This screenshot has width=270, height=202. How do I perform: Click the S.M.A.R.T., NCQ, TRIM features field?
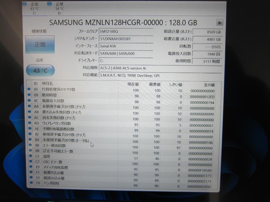point(160,76)
